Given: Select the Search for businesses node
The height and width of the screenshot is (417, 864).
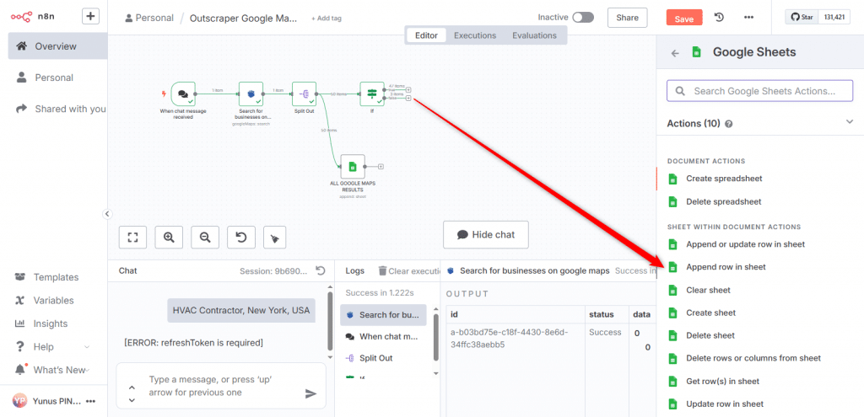Looking at the screenshot, I should tap(251, 94).
